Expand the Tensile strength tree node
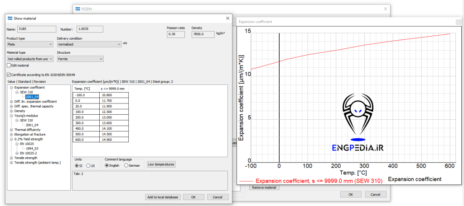 coord(11,158)
